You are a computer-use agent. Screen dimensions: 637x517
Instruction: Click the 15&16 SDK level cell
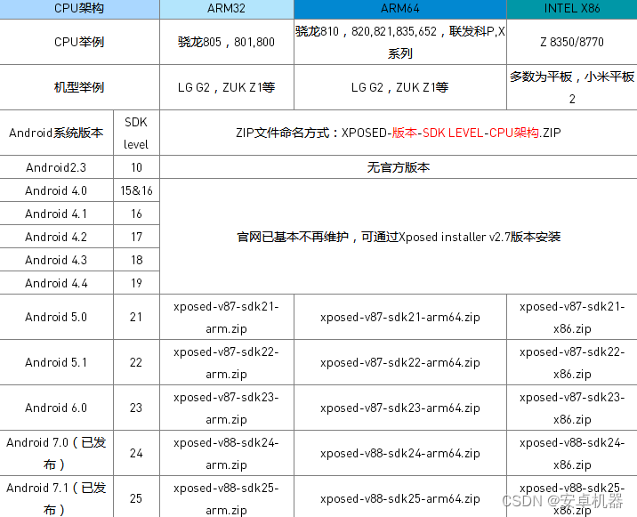pyautogui.click(x=136, y=190)
